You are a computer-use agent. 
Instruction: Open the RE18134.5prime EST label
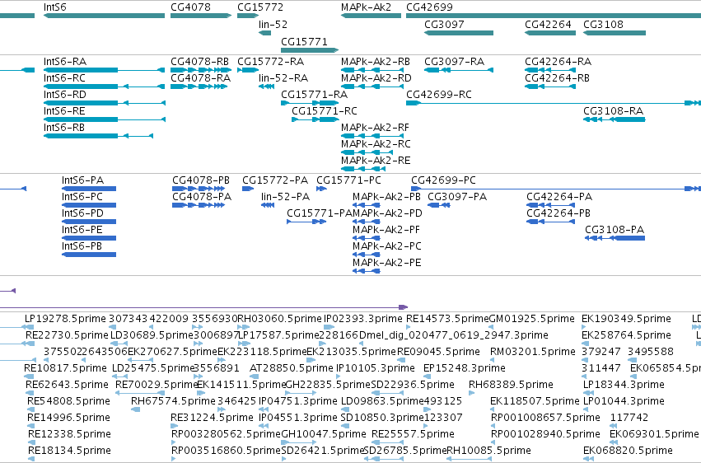[69, 451]
